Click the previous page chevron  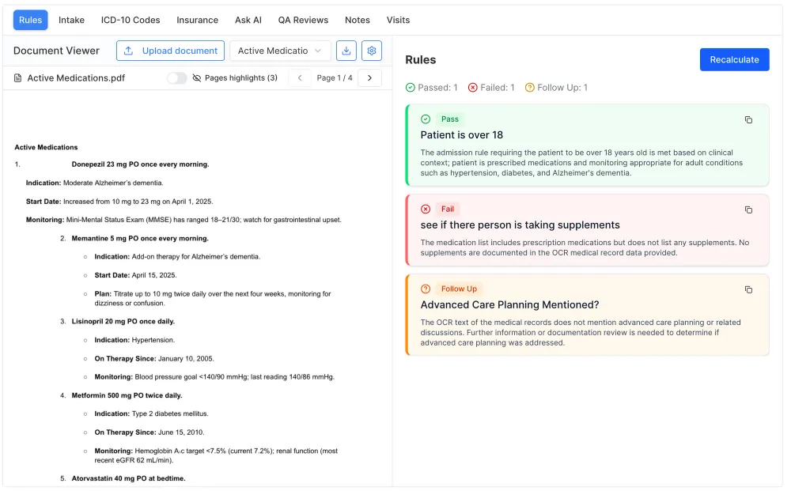click(x=299, y=77)
